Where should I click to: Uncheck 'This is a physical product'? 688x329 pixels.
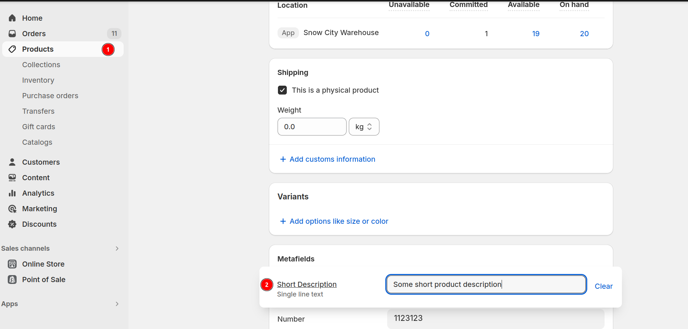click(x=282, y=90)
